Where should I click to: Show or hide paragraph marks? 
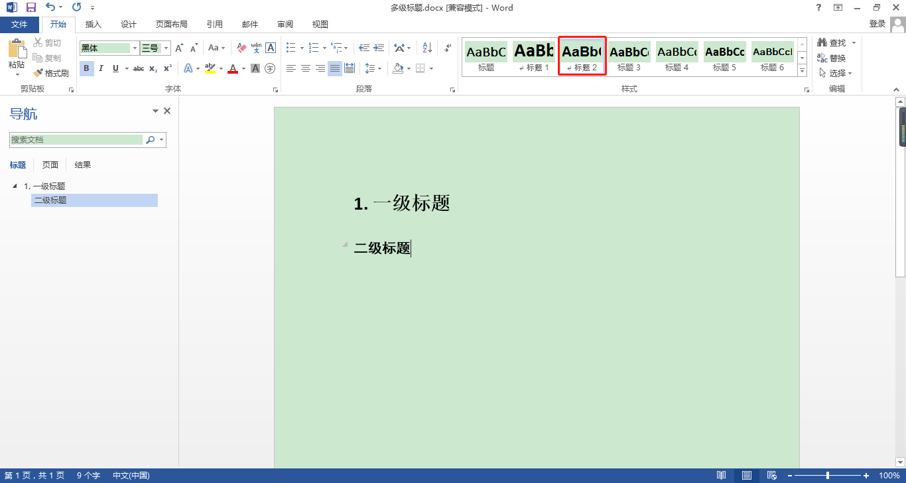[x=448, y=48]
